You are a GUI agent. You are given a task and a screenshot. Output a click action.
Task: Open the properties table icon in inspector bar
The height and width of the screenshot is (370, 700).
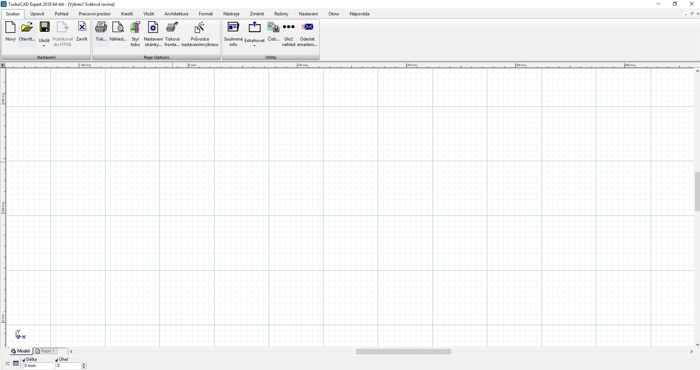[16, 363]
